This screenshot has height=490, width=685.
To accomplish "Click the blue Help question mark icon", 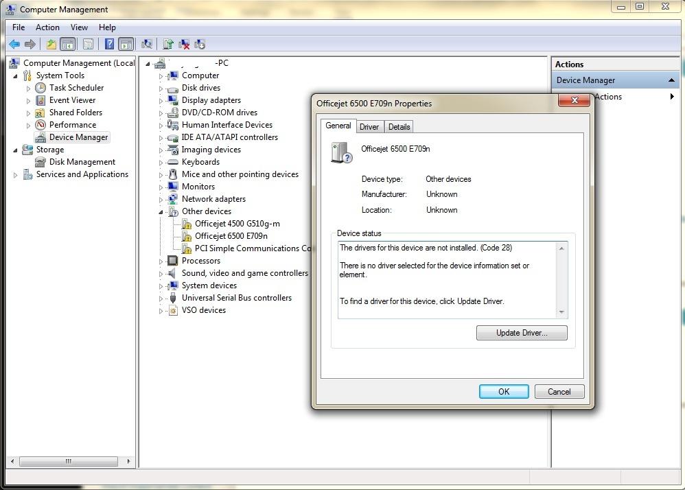I will tap(109, 45).
